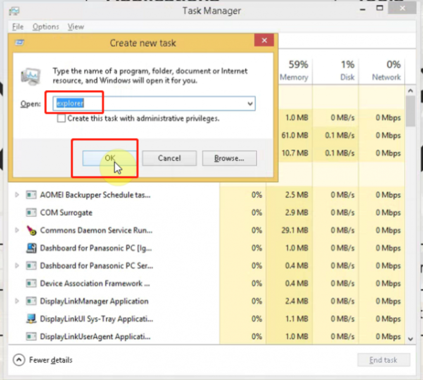Click the Create new task dialog icon
Viewport: 423px width, 380px height.
coord(19,43)
